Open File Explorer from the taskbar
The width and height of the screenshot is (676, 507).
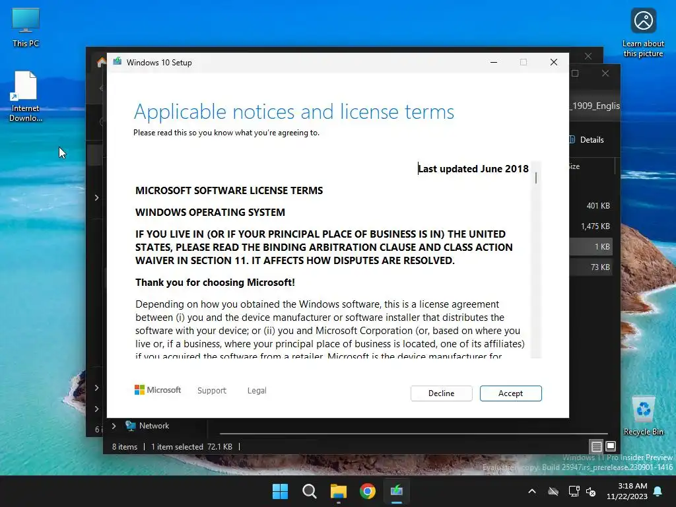(x=339, y=491)
